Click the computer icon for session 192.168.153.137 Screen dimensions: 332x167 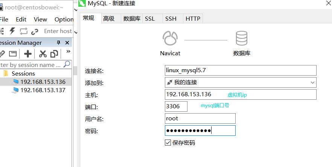pyautogui.click(x=15, y=90)
